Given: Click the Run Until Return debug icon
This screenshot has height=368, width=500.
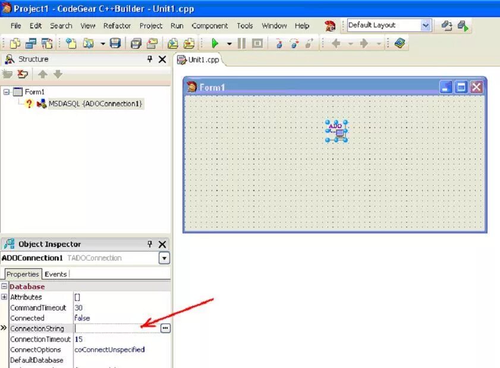Looking at the screenshot, I should (309, 43).
